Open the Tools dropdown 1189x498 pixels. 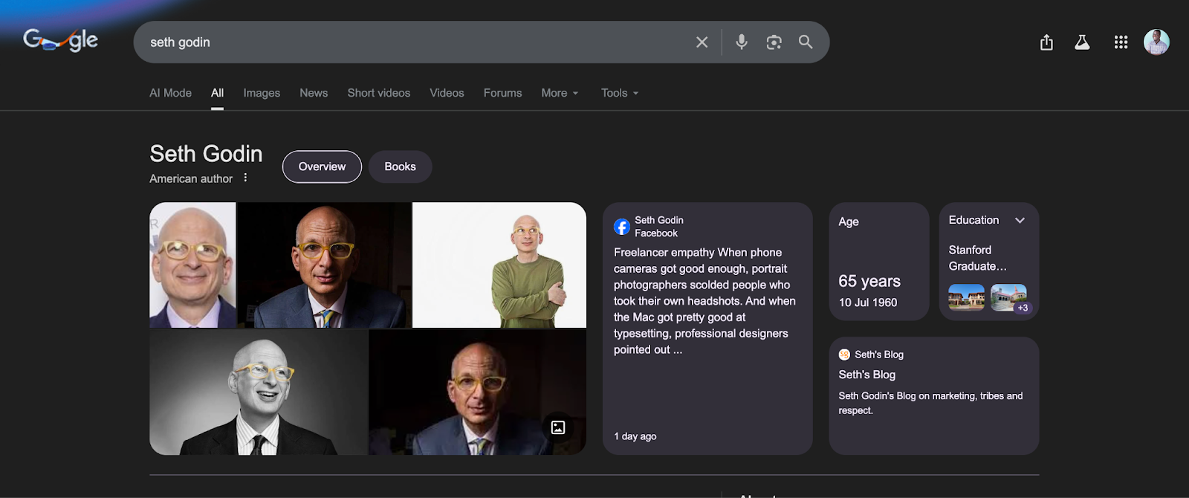pos(620,93)
